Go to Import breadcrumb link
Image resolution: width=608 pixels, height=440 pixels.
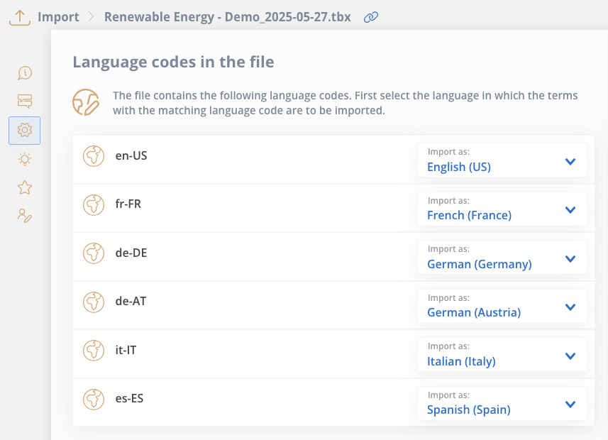click(x=58, y=17)
